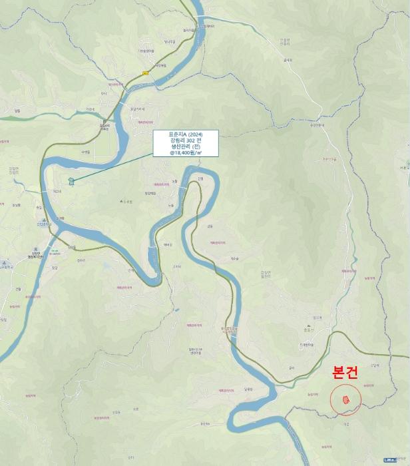Click the 강림리 302 전 address line

pyautogui.click(x=186, y=140)
